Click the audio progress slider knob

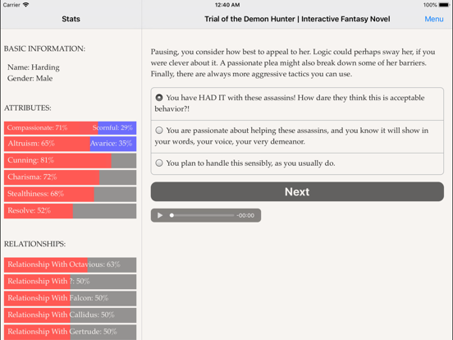[172, 215]
